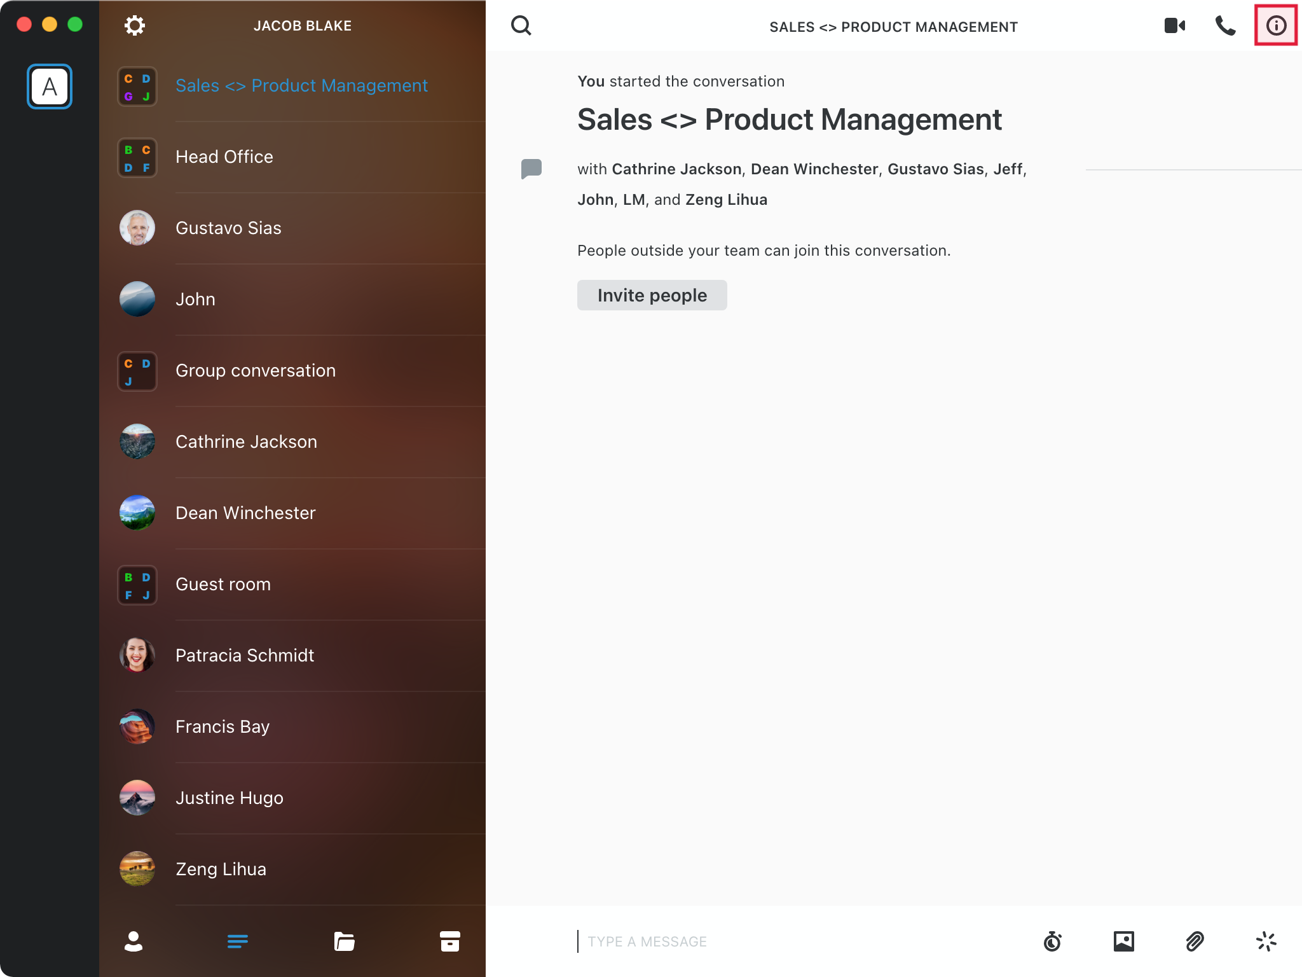Add a picture to the message

point(1124,941)
